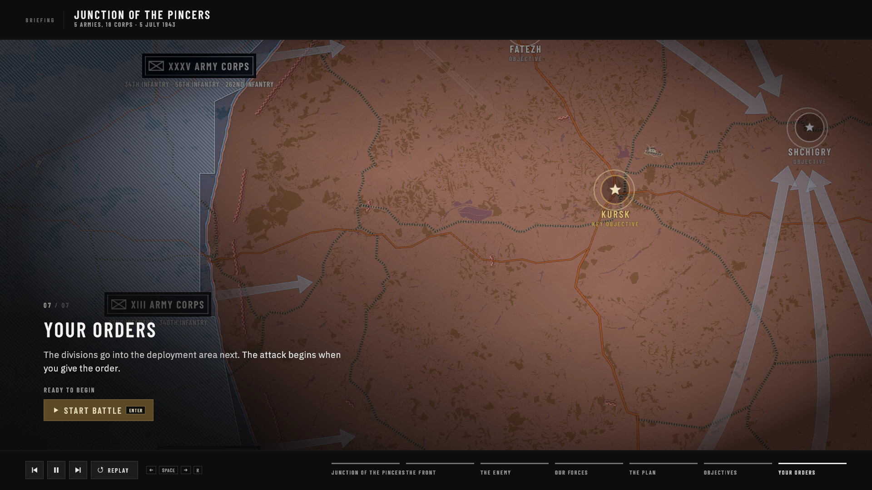This screenshot has height=490, width=872.
Task: Click the Replay button
Action: pyautogui.click(x=114, y=470)
